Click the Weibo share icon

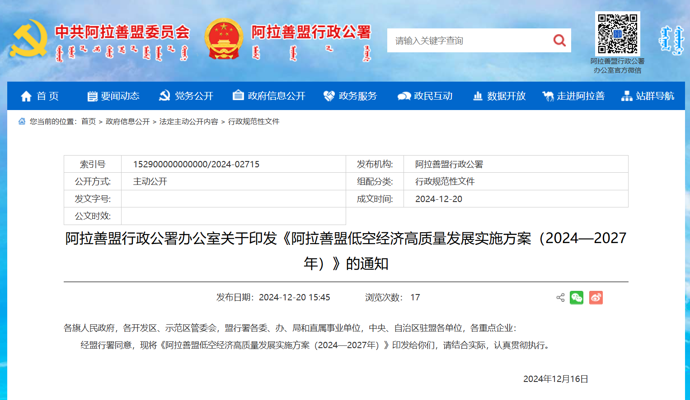click(x=596, y=298)
